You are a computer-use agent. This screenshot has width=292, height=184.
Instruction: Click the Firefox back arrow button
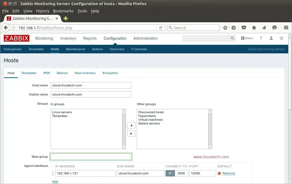click(6, 28)
